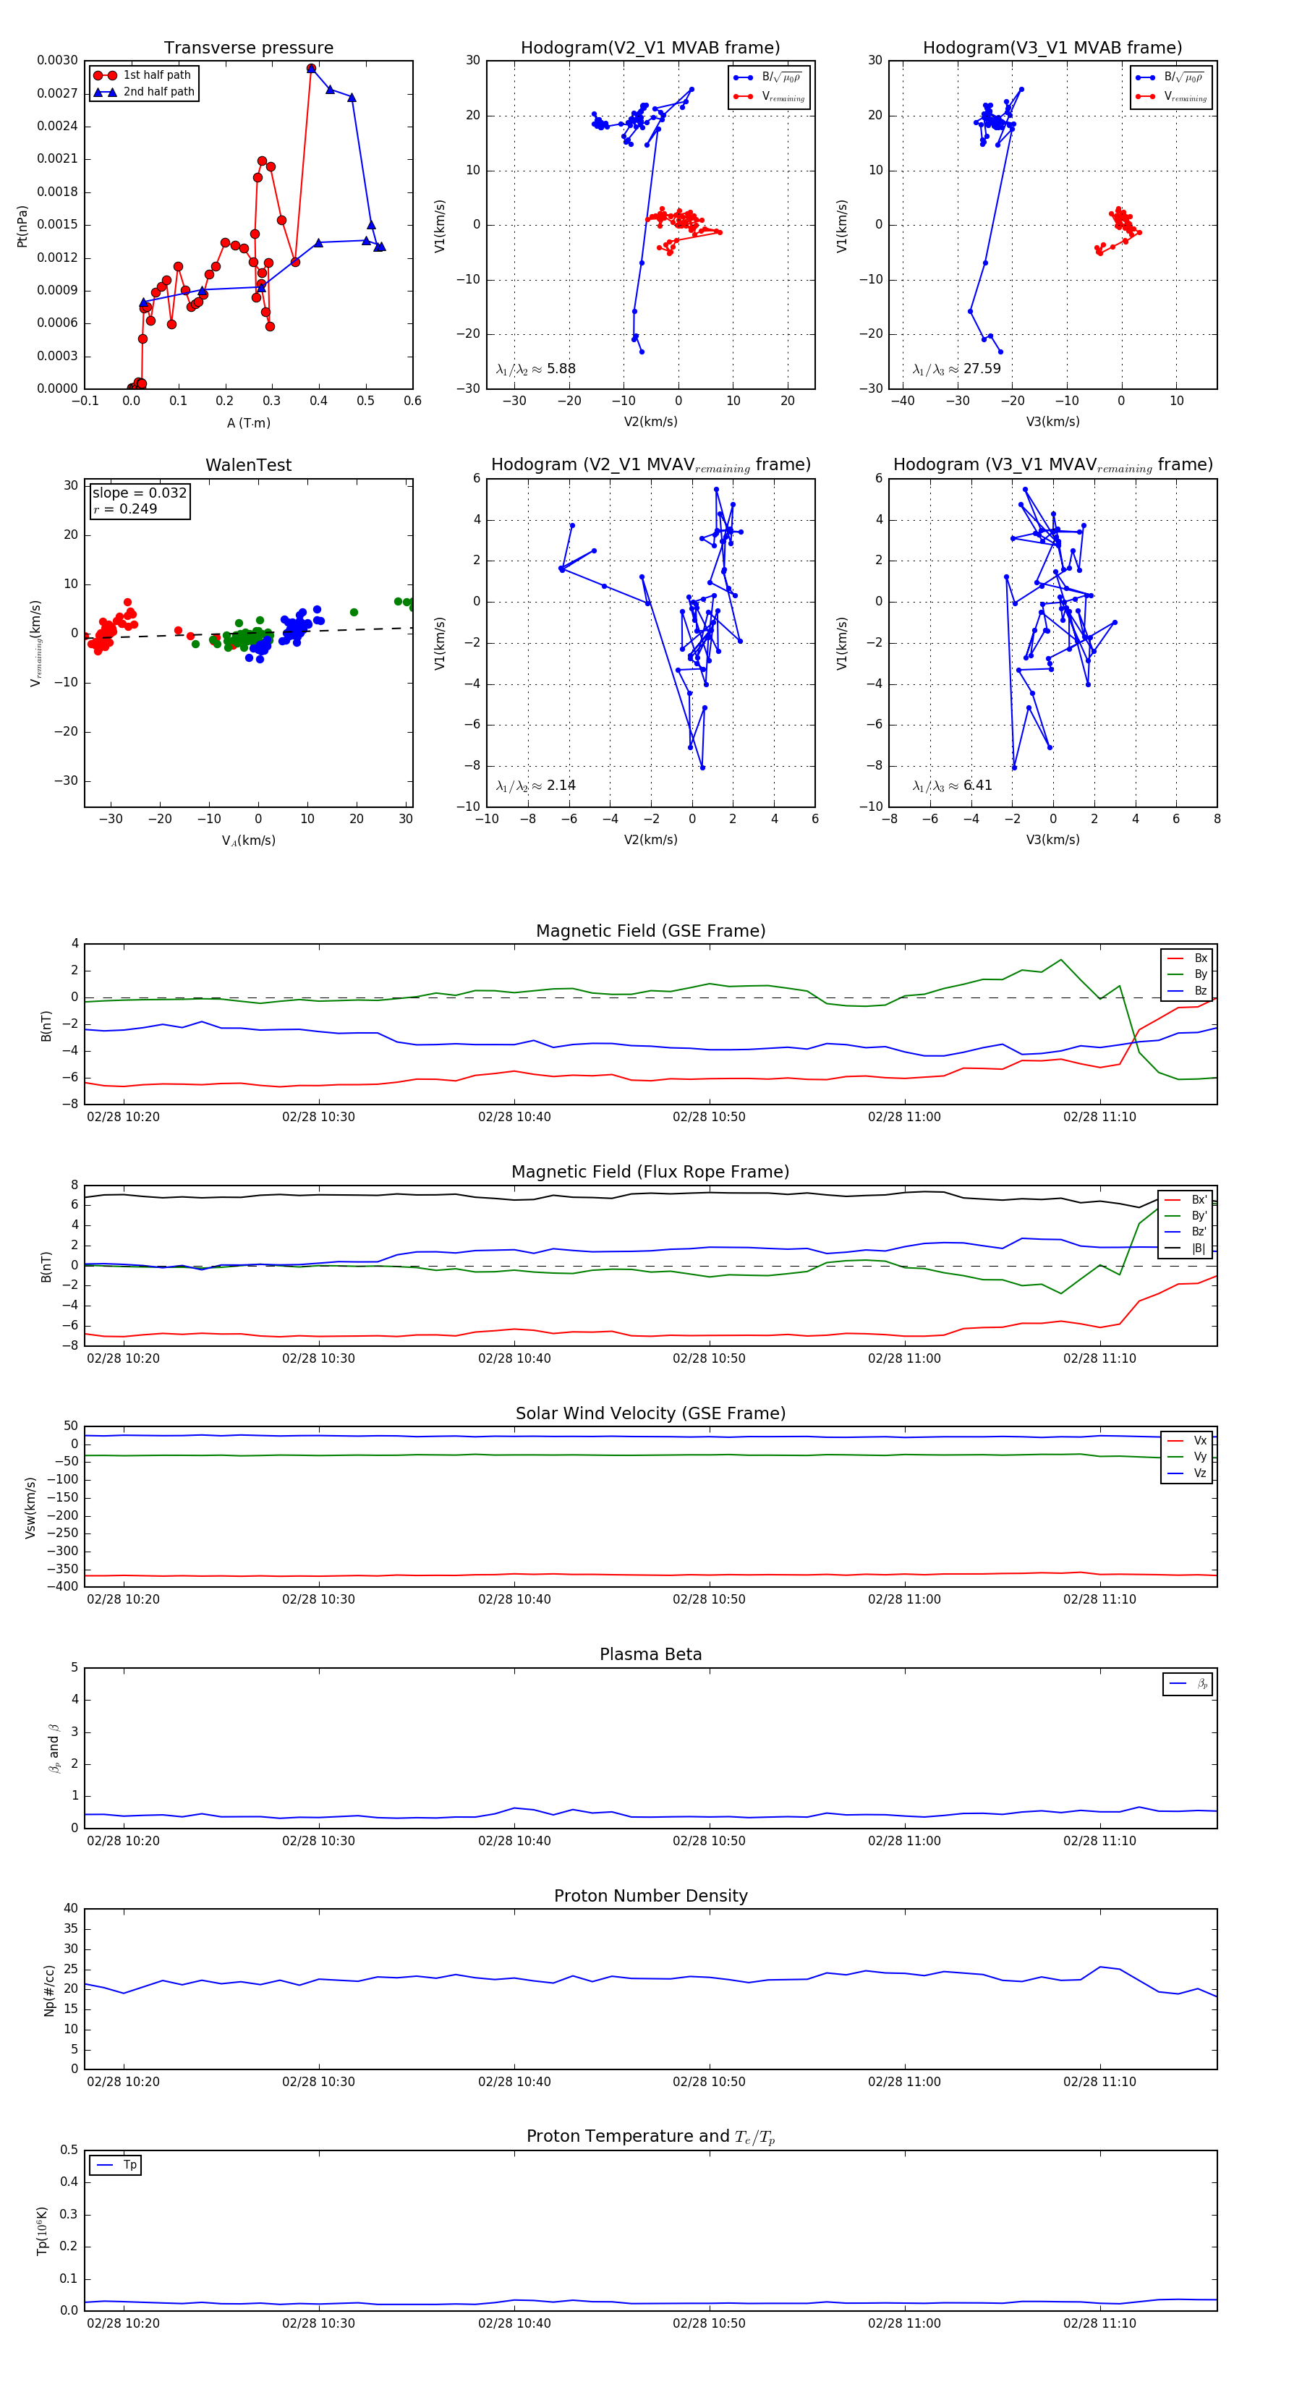Click the '5.88' eigenvalue ratio label

pyautogui.click(x=561, y=369)
